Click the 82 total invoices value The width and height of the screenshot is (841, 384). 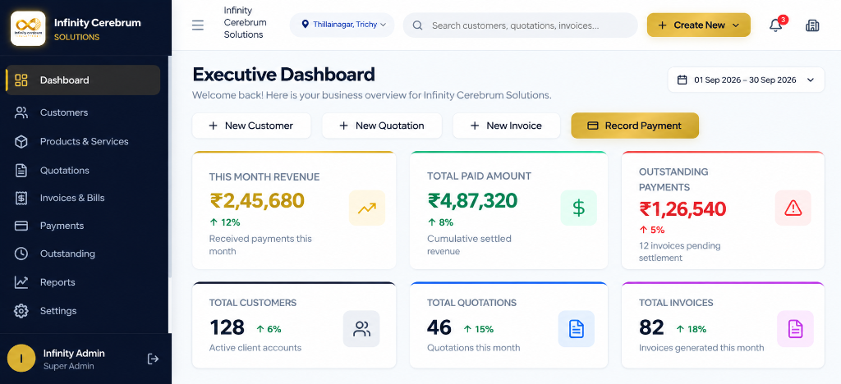(x=651, y=327)
